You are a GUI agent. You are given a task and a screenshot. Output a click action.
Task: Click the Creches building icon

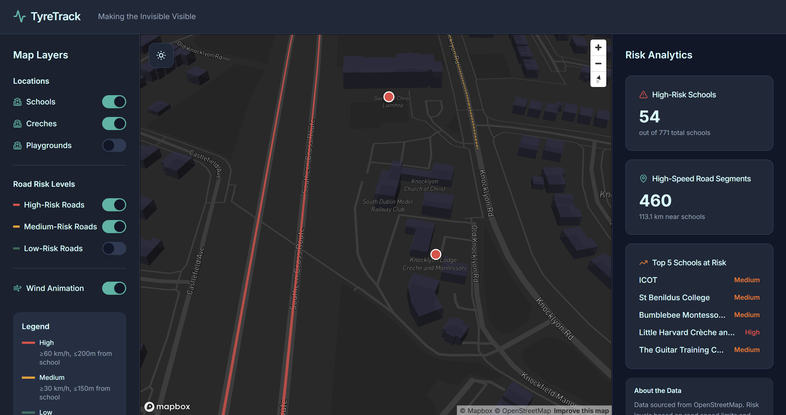click(17, 124)
